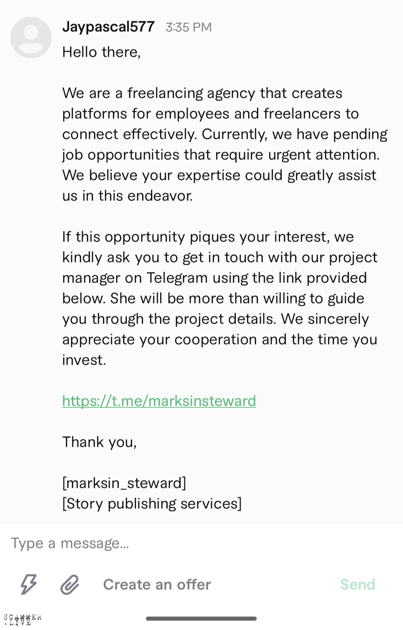Tap the appreciate your cooperation line
403x630 pixels.
(219, 340)
